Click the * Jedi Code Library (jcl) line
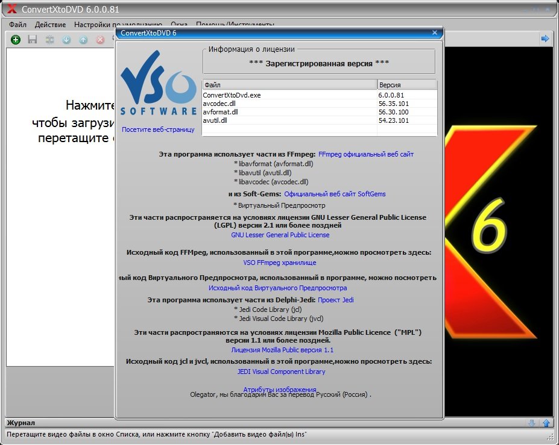559x445 pixels. pos(268,310)
